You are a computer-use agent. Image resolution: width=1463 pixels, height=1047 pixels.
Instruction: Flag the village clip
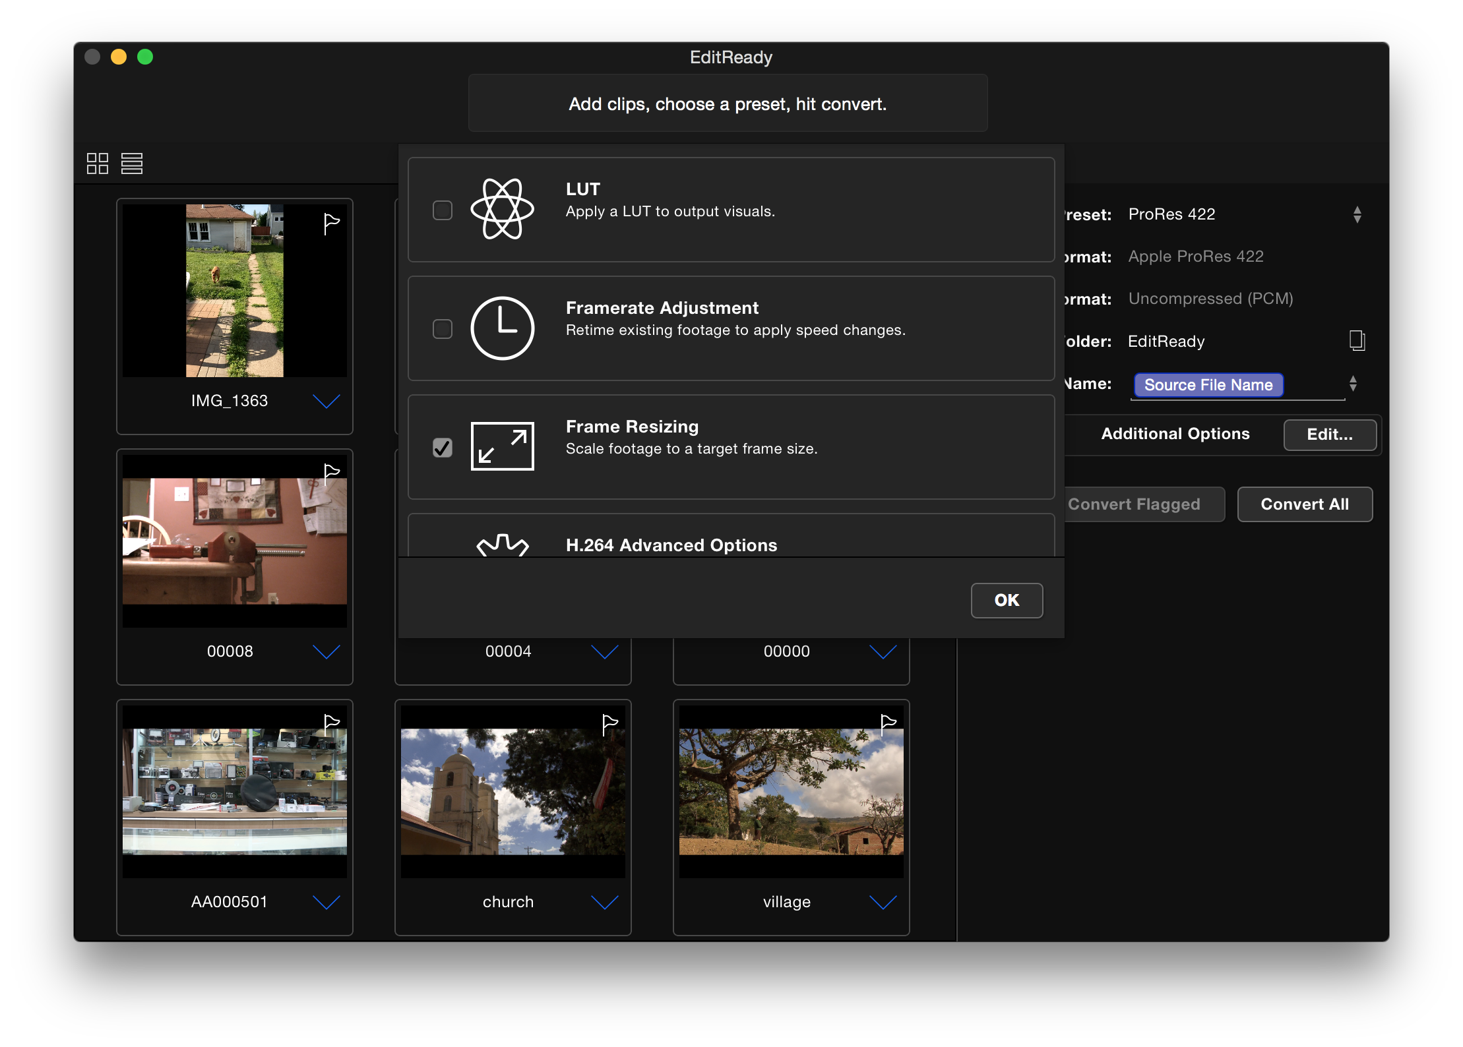pos(888,724)
